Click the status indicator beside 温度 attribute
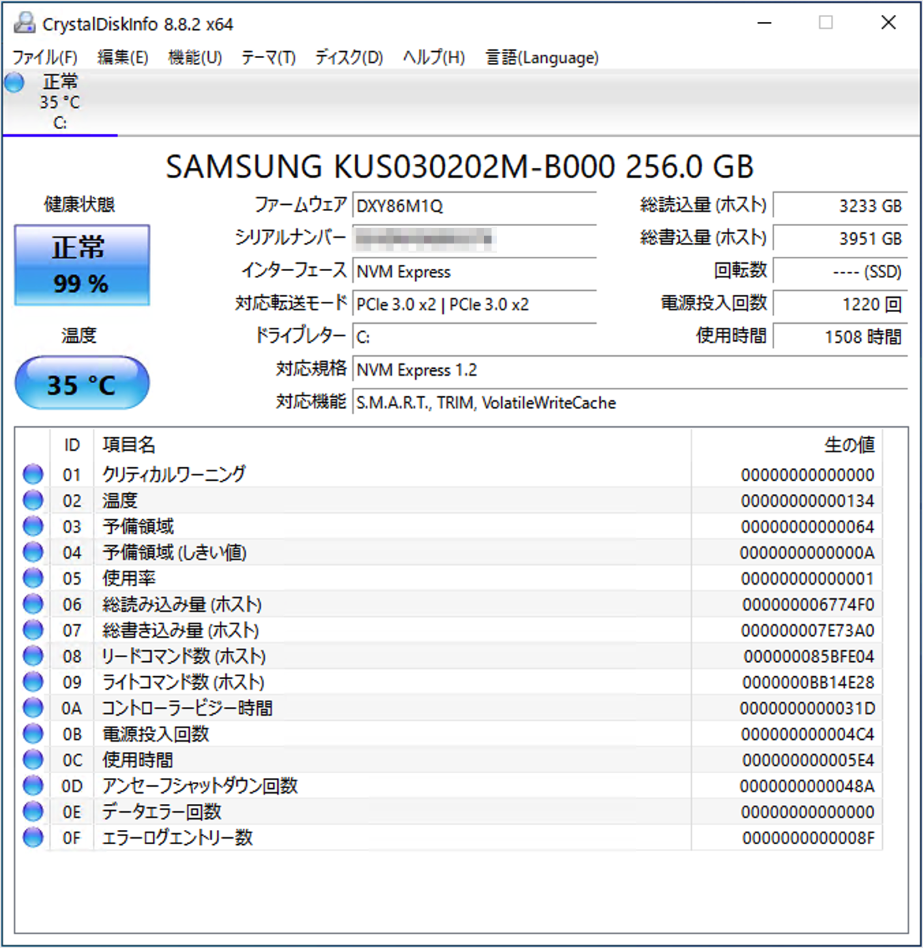The width and height of the screenshot is (923, 948). (32, 500)
